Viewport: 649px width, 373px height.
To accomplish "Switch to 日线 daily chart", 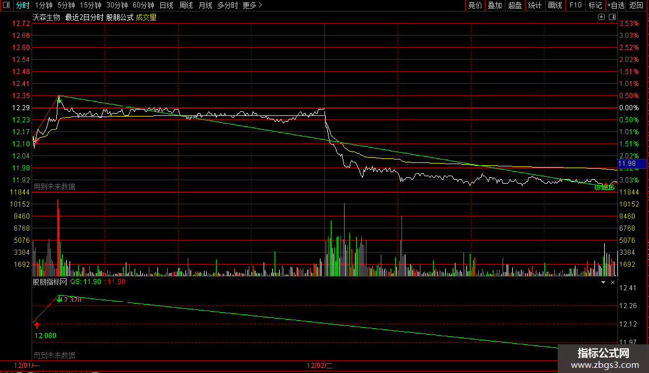I will pyautogui.click(x=167, y=5).
